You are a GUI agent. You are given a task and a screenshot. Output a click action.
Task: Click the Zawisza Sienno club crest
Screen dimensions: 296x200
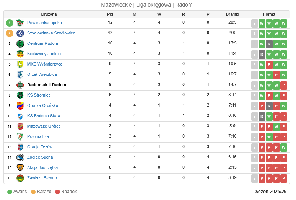20,178
